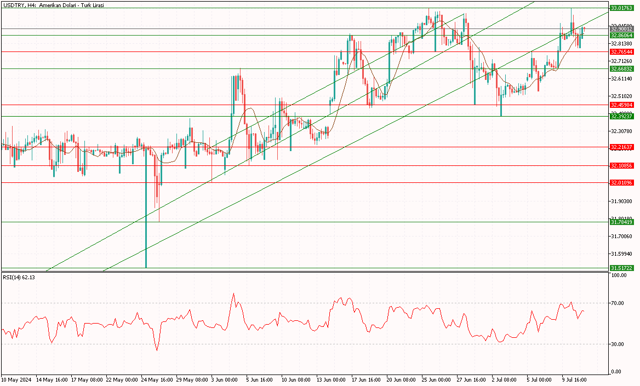Select the red 32.45984 level label
The image size is (640, 386).
(621, 105)
